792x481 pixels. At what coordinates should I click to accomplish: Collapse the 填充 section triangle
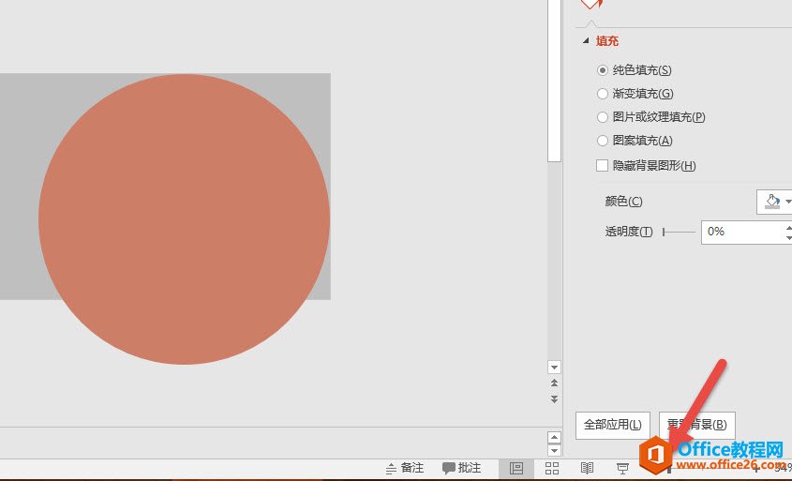click(x=586, y=41)
